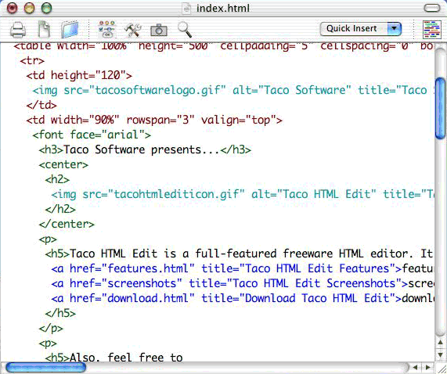Click the closing '</td>' tag line
The width and height of the screenshot is (447, 374).
41,105
